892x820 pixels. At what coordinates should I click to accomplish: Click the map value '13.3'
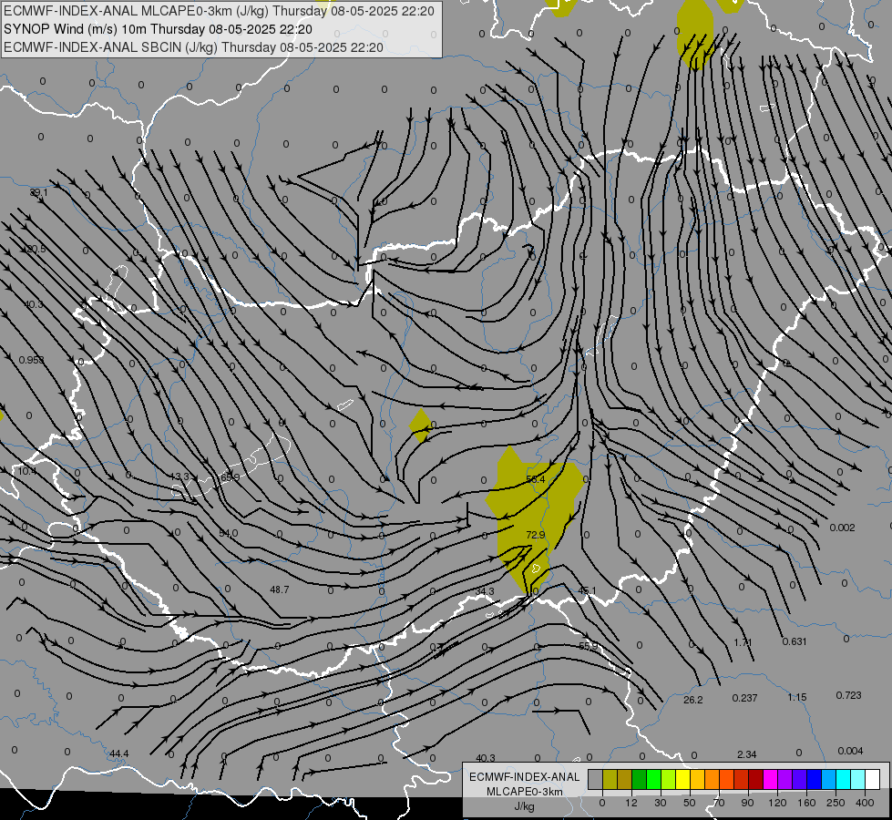pyautogui.click(x=179, y=477)
